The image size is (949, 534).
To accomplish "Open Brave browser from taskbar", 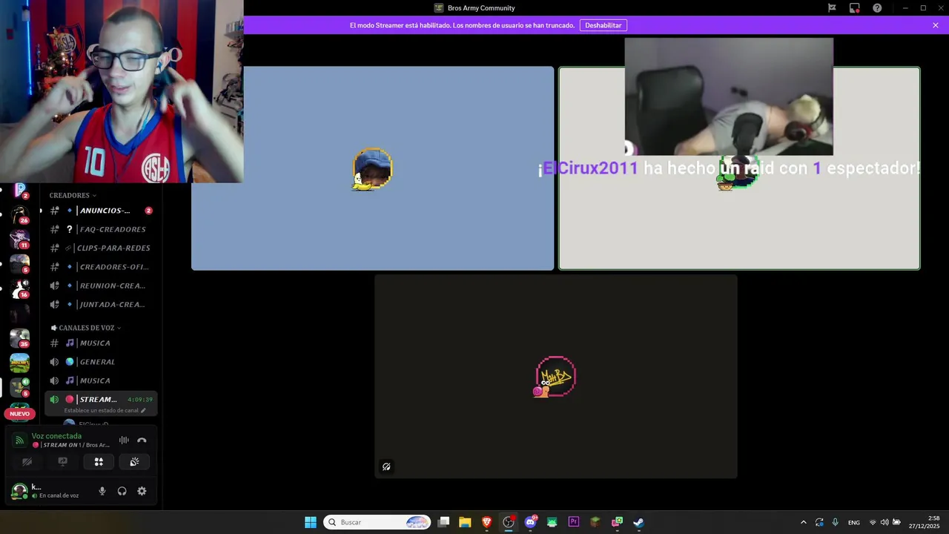I will coord(486,522).
